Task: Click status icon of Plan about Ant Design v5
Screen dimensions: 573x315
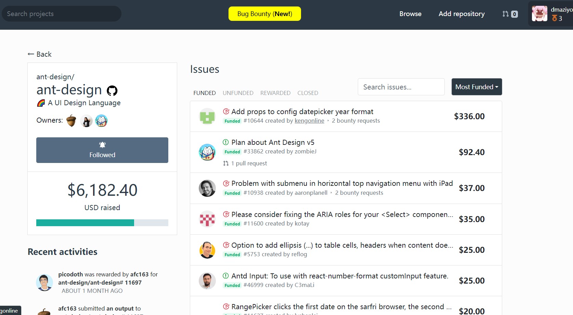Action: point(226,142)
